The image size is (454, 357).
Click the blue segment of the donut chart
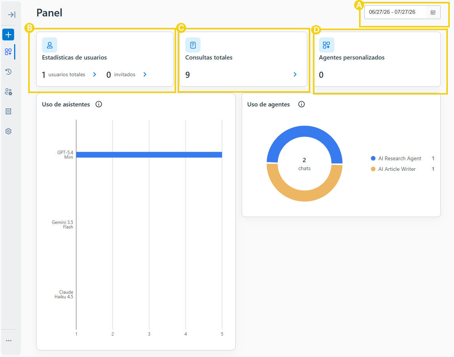tap(305, 131)
